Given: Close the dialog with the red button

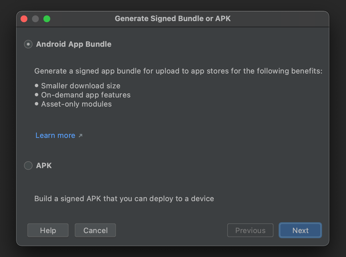Looking at the screenshot, I should coord(24,19).
